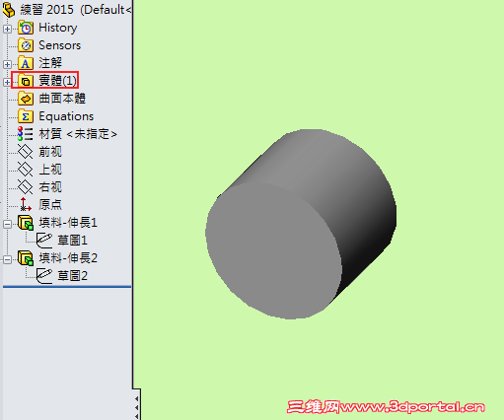Screen dimensions: 504x420
Task: Select the 前视 plane label
Action: pos(50,152)
